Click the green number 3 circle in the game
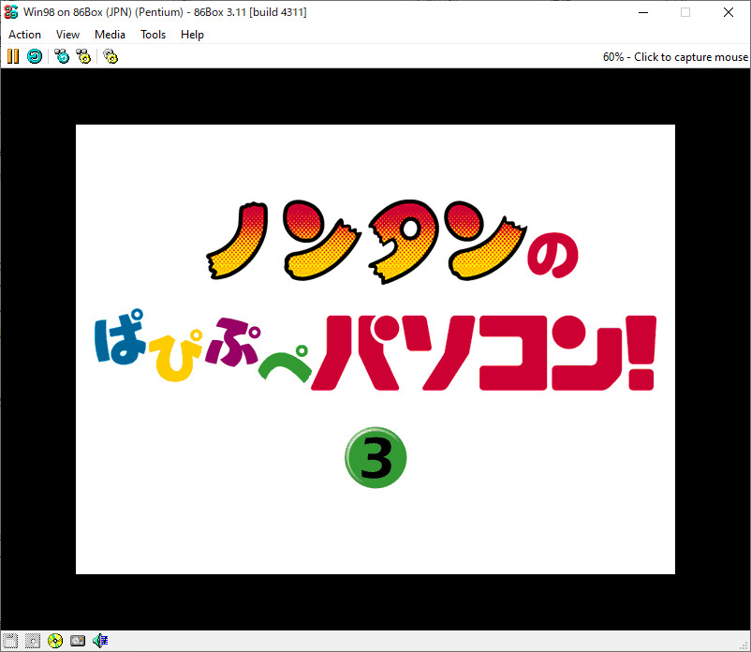The image size is (751, 652). [375, 457]
